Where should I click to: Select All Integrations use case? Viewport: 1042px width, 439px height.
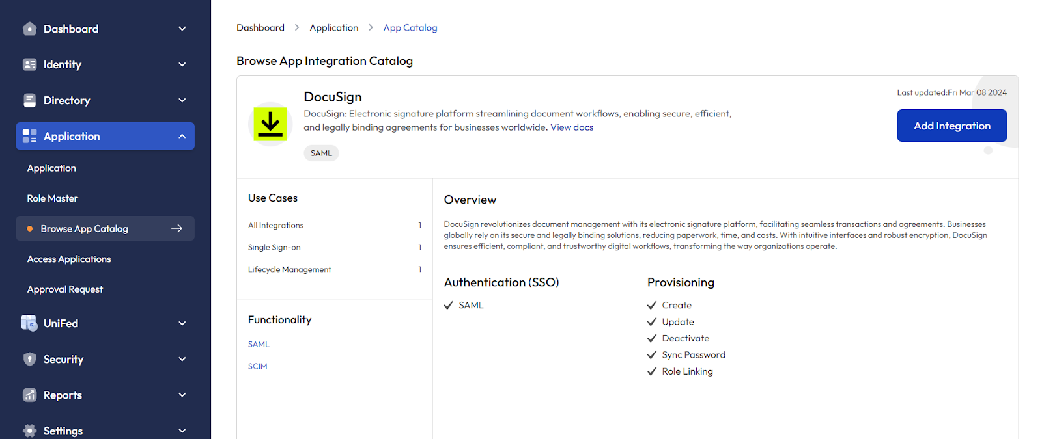pyautogui.click(x=335, y=225)
